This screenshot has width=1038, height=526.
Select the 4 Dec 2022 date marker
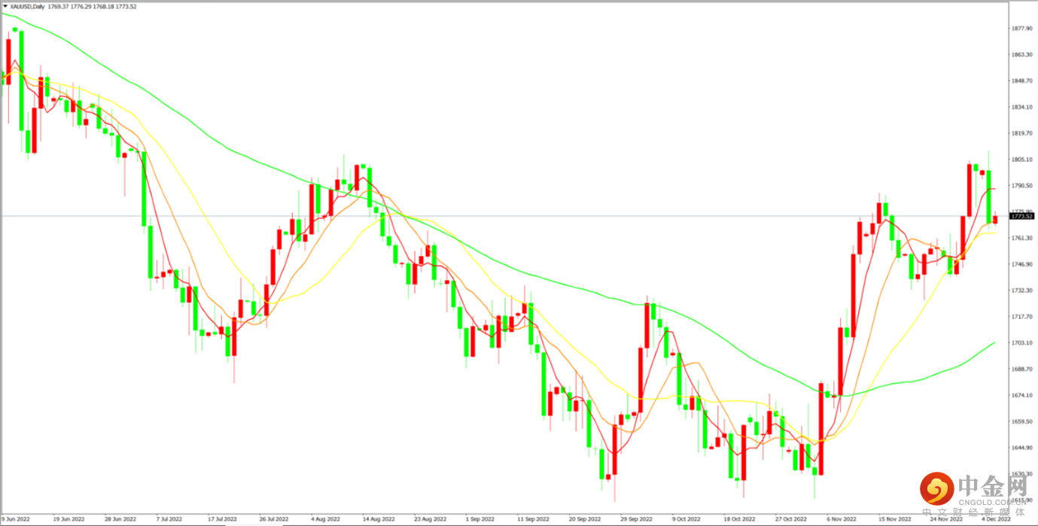[995, 519]
